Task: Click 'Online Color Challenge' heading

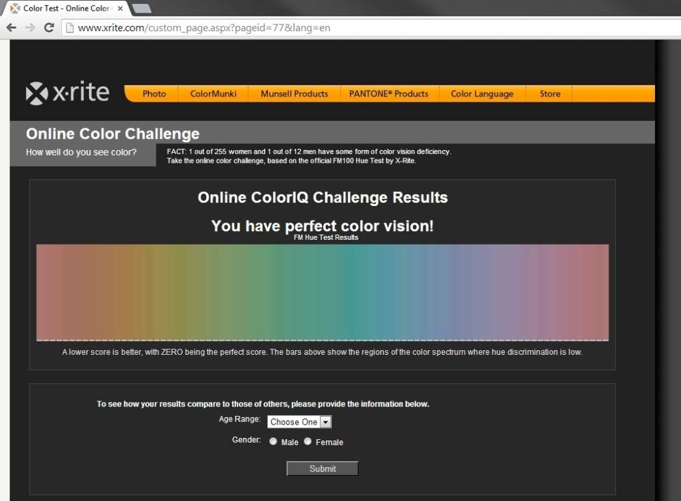Action: 112,134
